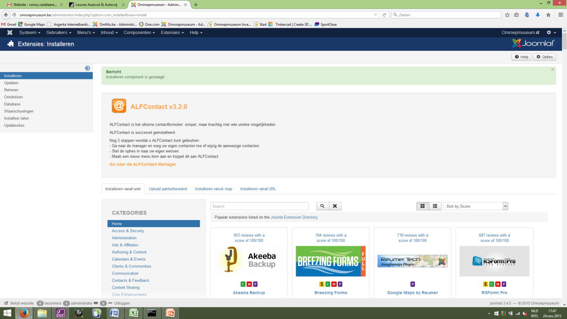The image size is (567, 319).
Task: Open the Systeem dropdown menu
Action: 29,32
